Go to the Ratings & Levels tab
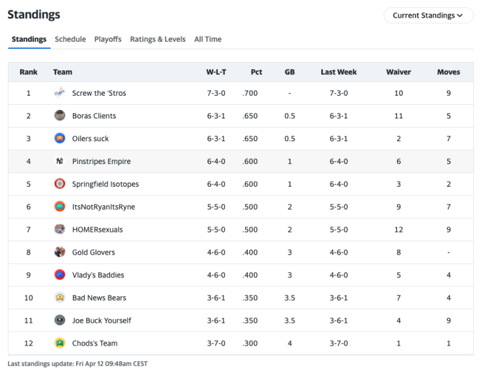The height and width of the screenshot is (375, 487). point(158,39)
